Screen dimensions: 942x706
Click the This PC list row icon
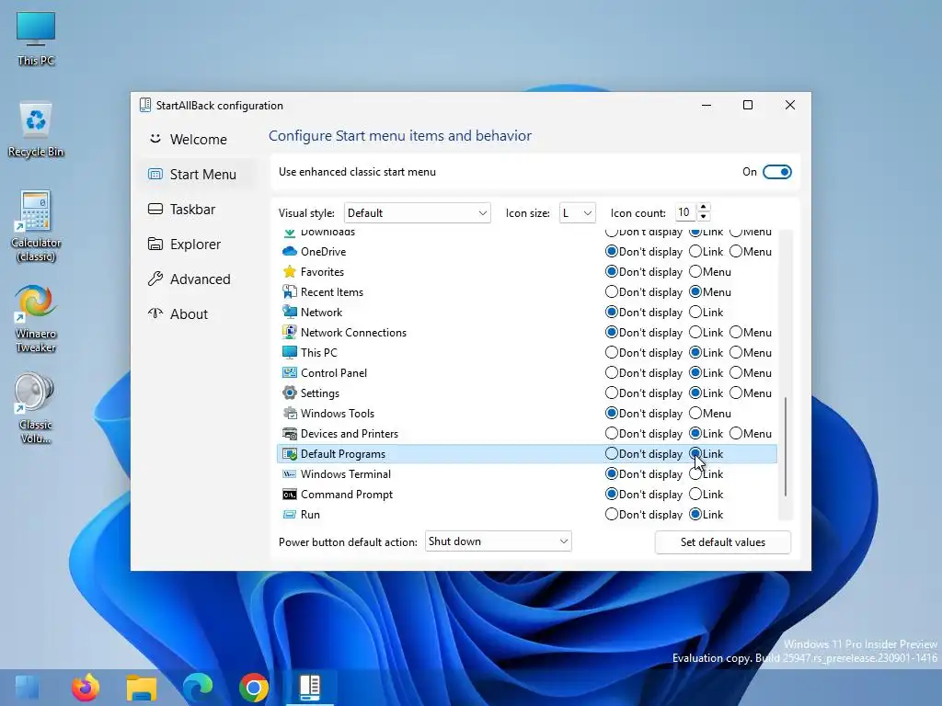coord(290,352)
